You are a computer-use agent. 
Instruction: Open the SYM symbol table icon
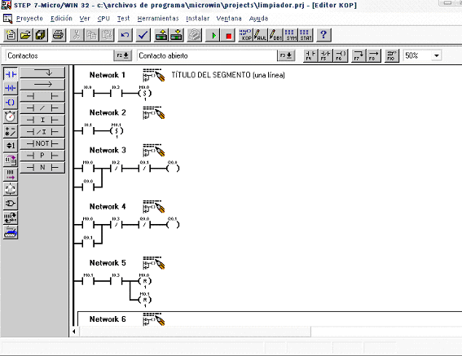tap(291, 35)
